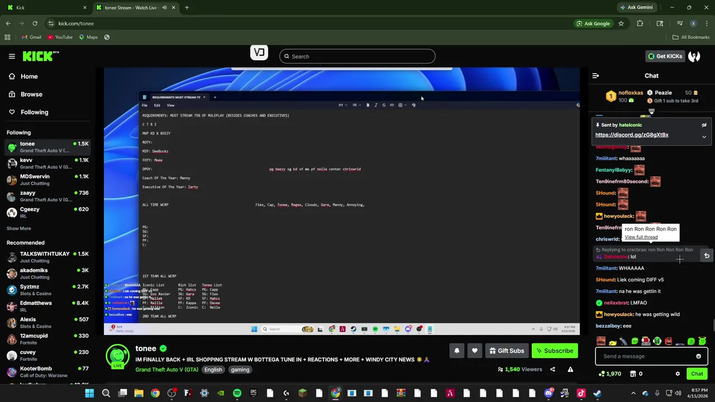
Task: Open KooterBomb recommended channel
Action: [47, 372]
